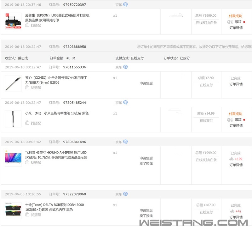Click +199 beans reward text

coord(238,159)
